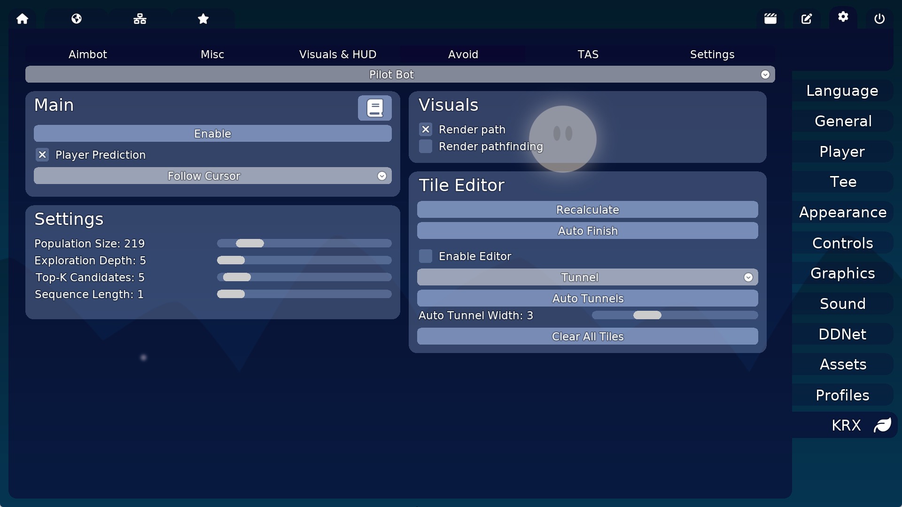This screenshot has height=507, width=902.
Task: Open the favorites star icon
Action: click(x=203, y=19)
